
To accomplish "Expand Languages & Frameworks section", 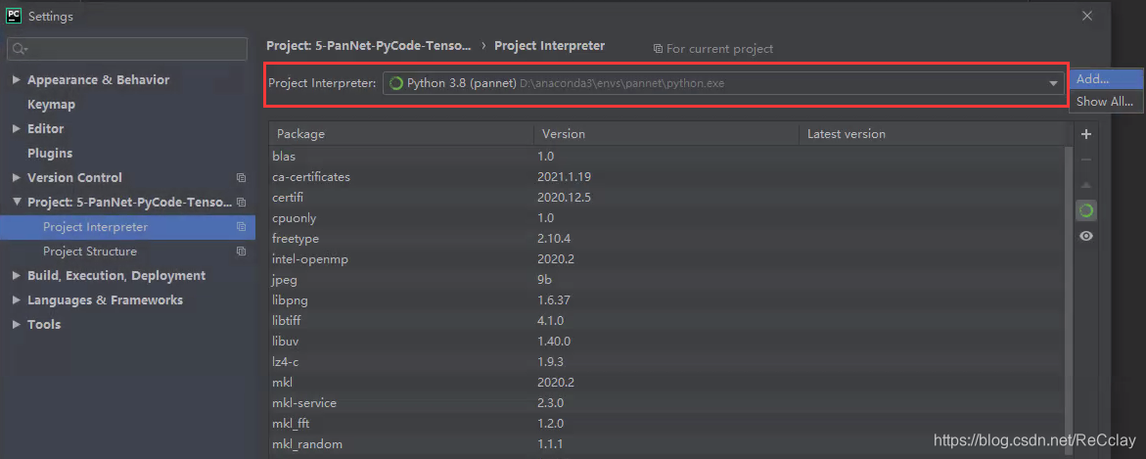I will click(x=16, y=299).
